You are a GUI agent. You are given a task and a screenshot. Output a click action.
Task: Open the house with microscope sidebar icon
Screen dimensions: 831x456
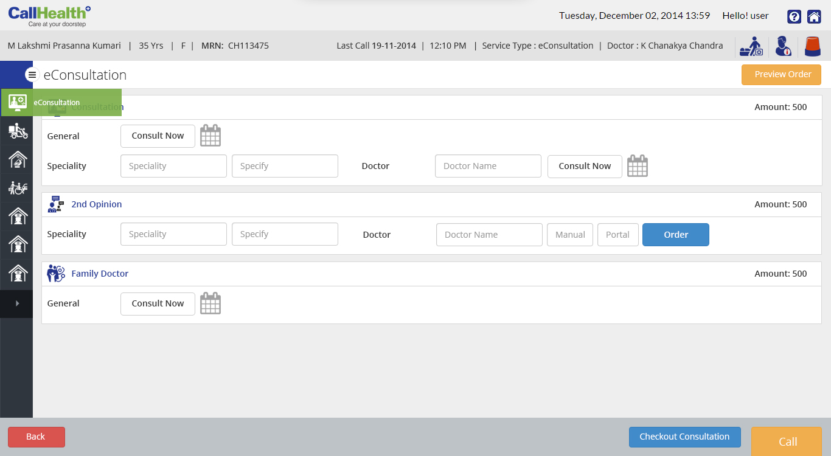(x=18, y=159)
